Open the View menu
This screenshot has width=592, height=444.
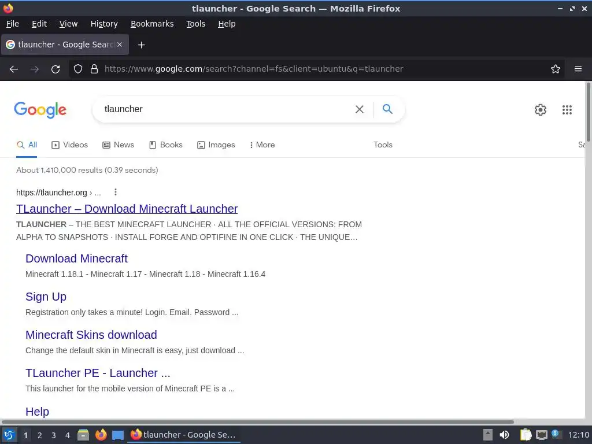(x=68, y=24)
